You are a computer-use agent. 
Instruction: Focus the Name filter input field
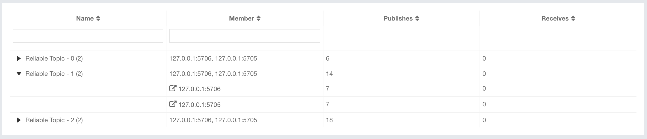[x=88, y=36]
